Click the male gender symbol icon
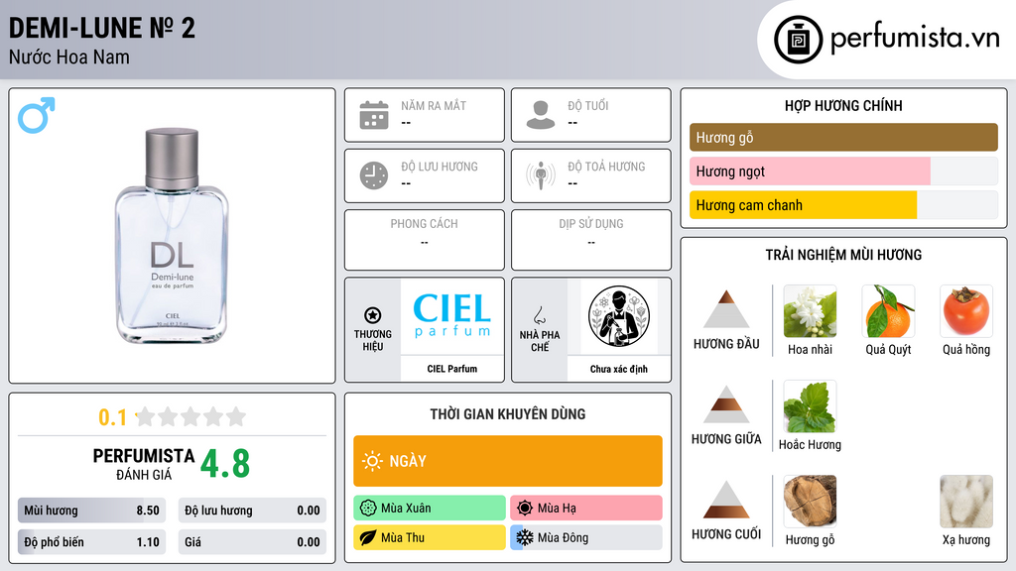 pyautogui.click(x=37, y=115)
